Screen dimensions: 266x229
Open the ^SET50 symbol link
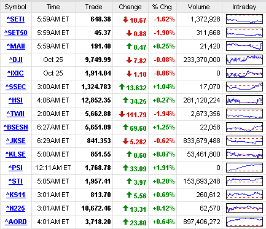(16, 33)
